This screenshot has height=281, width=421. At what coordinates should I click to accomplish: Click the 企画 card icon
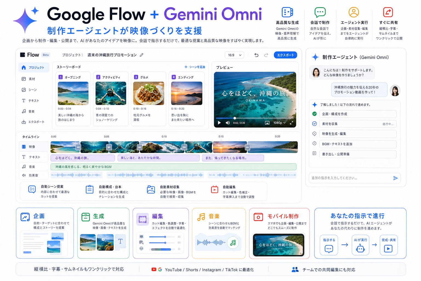tap(25, 217)
